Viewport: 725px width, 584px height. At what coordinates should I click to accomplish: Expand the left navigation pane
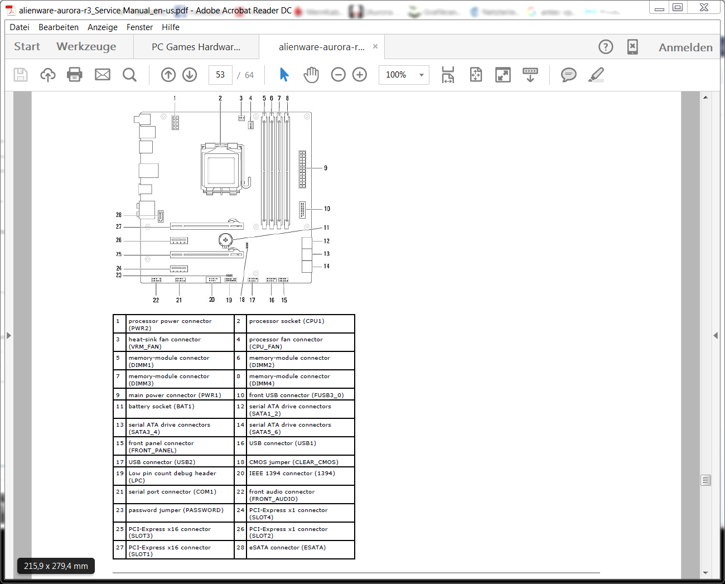coord(8,335)
